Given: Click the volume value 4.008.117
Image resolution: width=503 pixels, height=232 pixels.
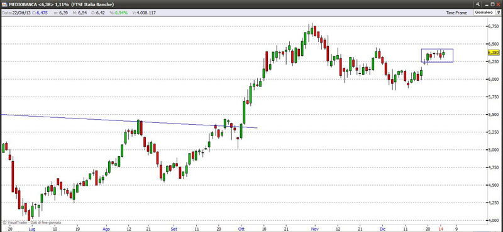Looking at the screenshot, I should pyautogui.click(x=146, y=13).
